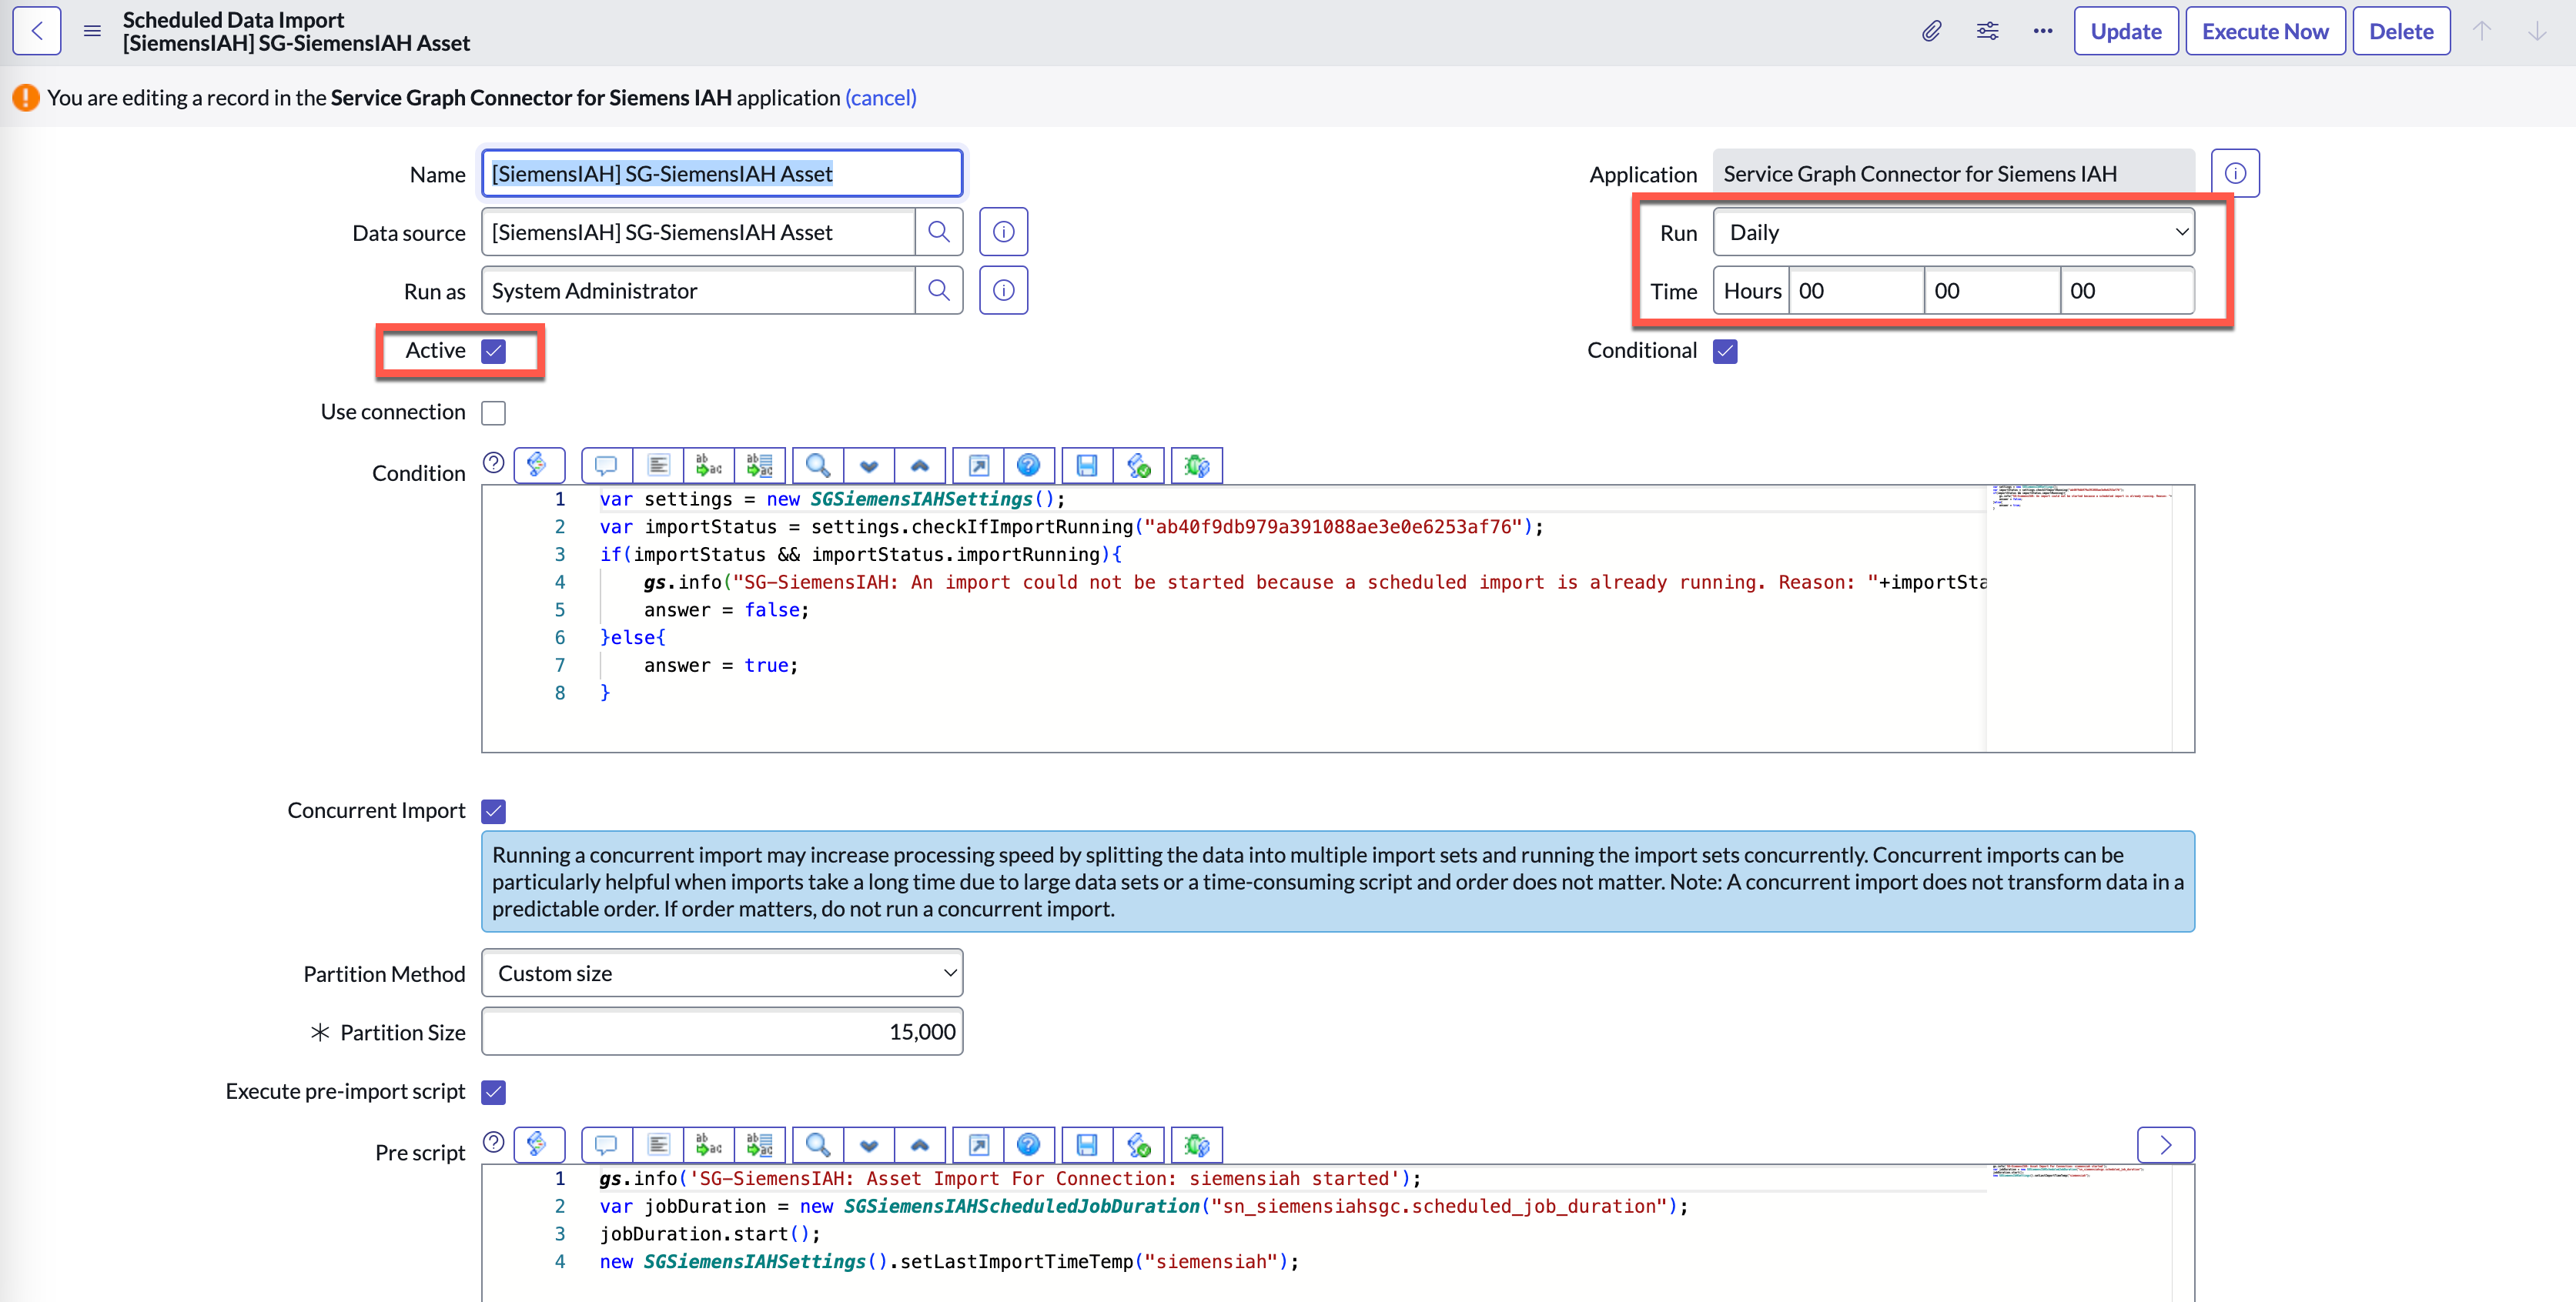Click the Time hours input field

[x=1856, y=291]
